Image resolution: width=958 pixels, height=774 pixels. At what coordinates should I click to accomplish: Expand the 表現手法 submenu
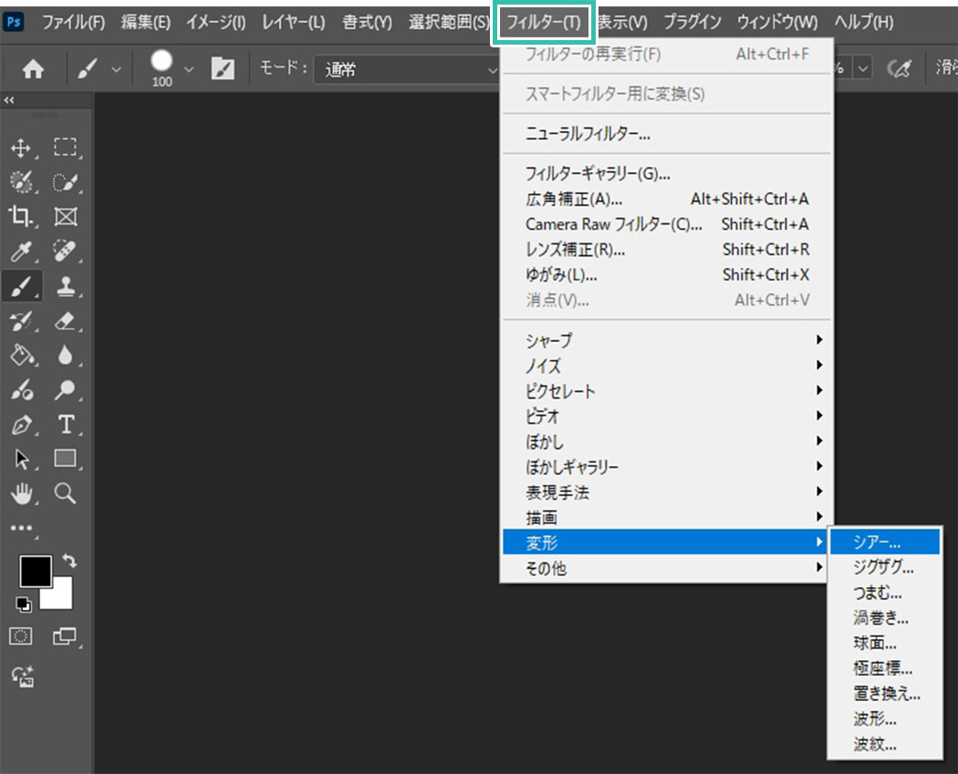pos(667,492)
